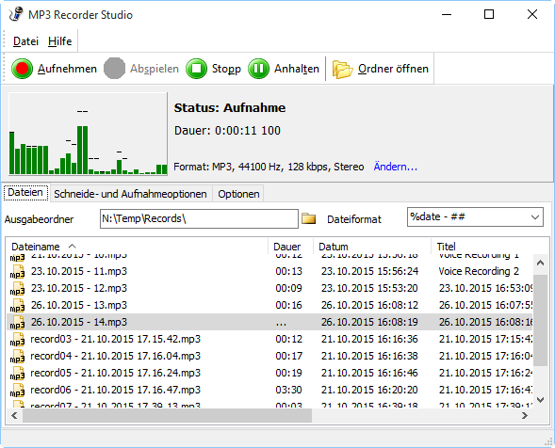Click the mp3 icon of record03 file

point(17,340)
